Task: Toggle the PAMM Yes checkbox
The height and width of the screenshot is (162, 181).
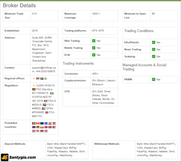Action: coord(154,79)
